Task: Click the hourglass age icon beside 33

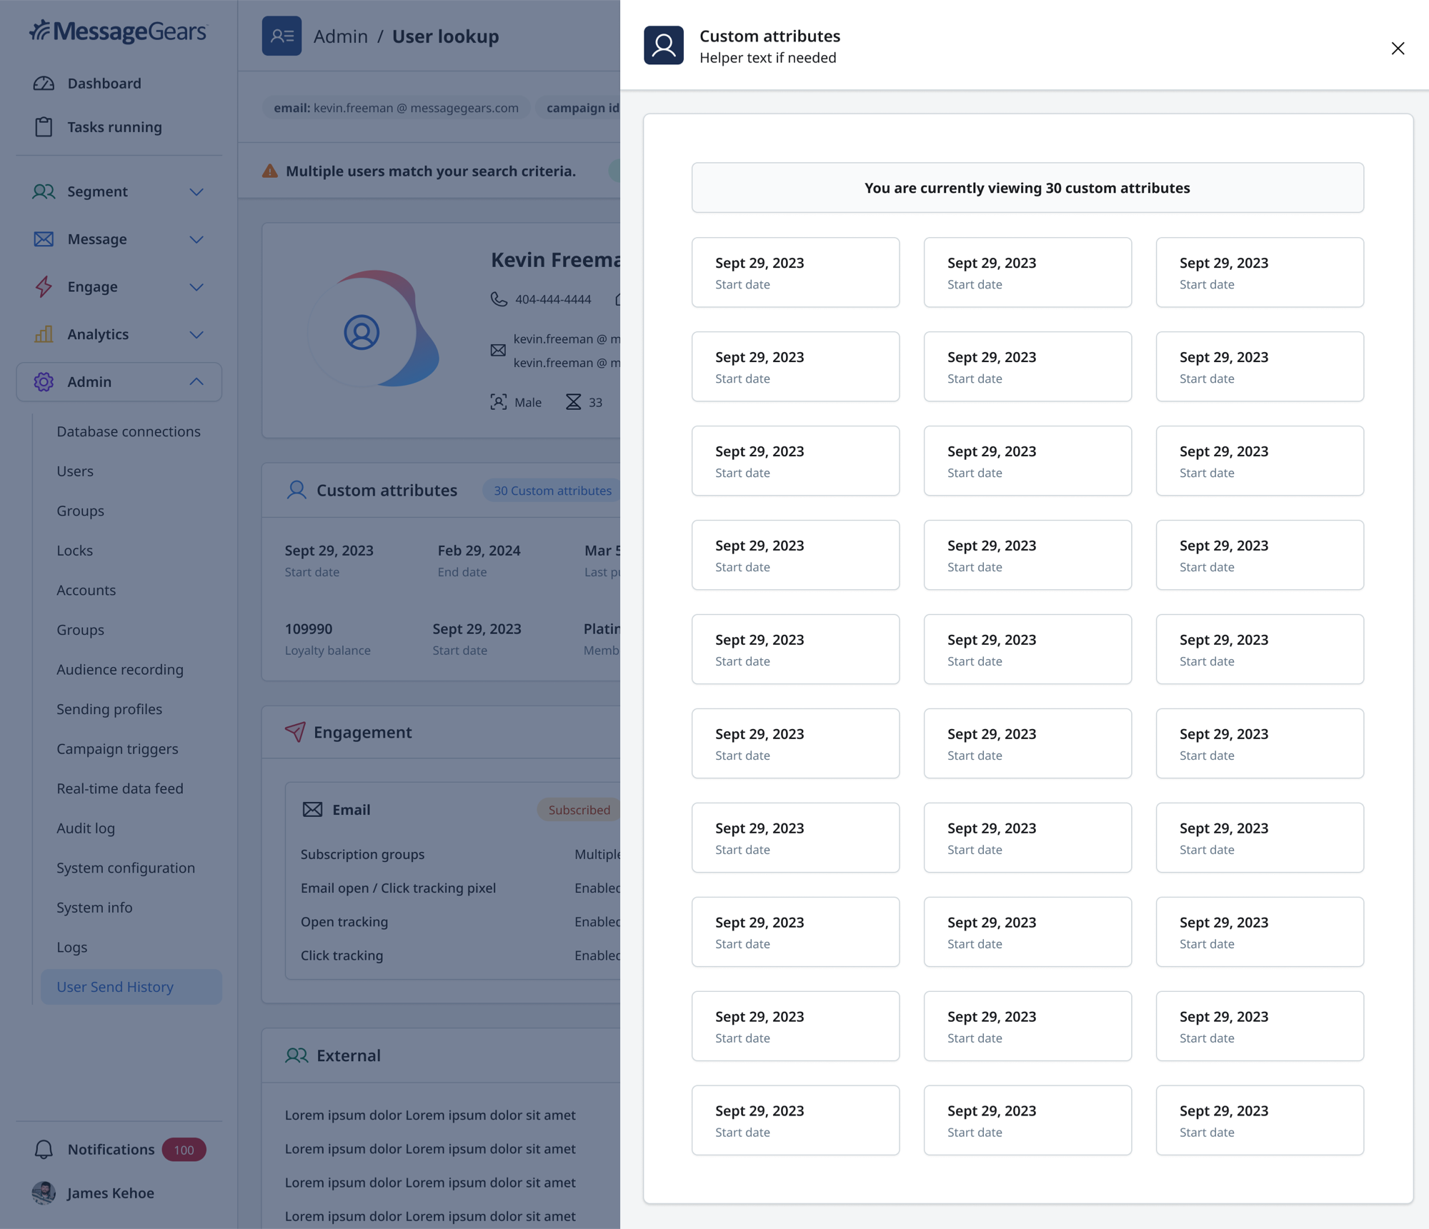Action: [573, 402]
